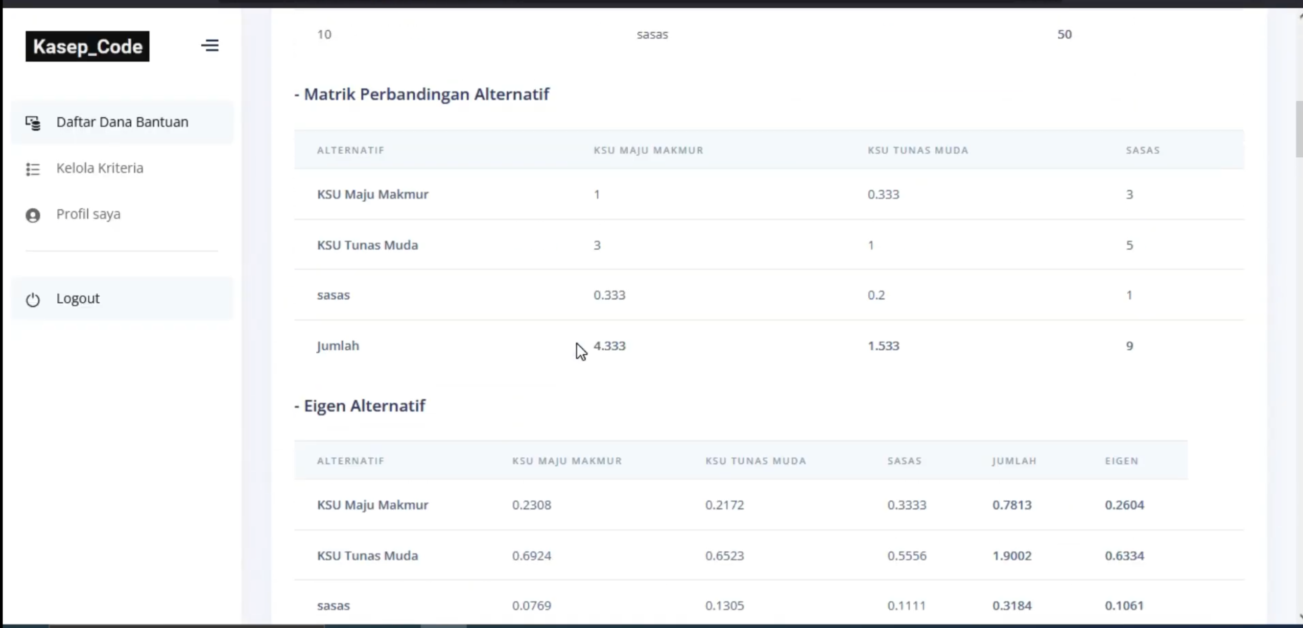Toggle the sidebar hamburger menu icon
This screenshot has height=628, width=1303.
[210, 45]
